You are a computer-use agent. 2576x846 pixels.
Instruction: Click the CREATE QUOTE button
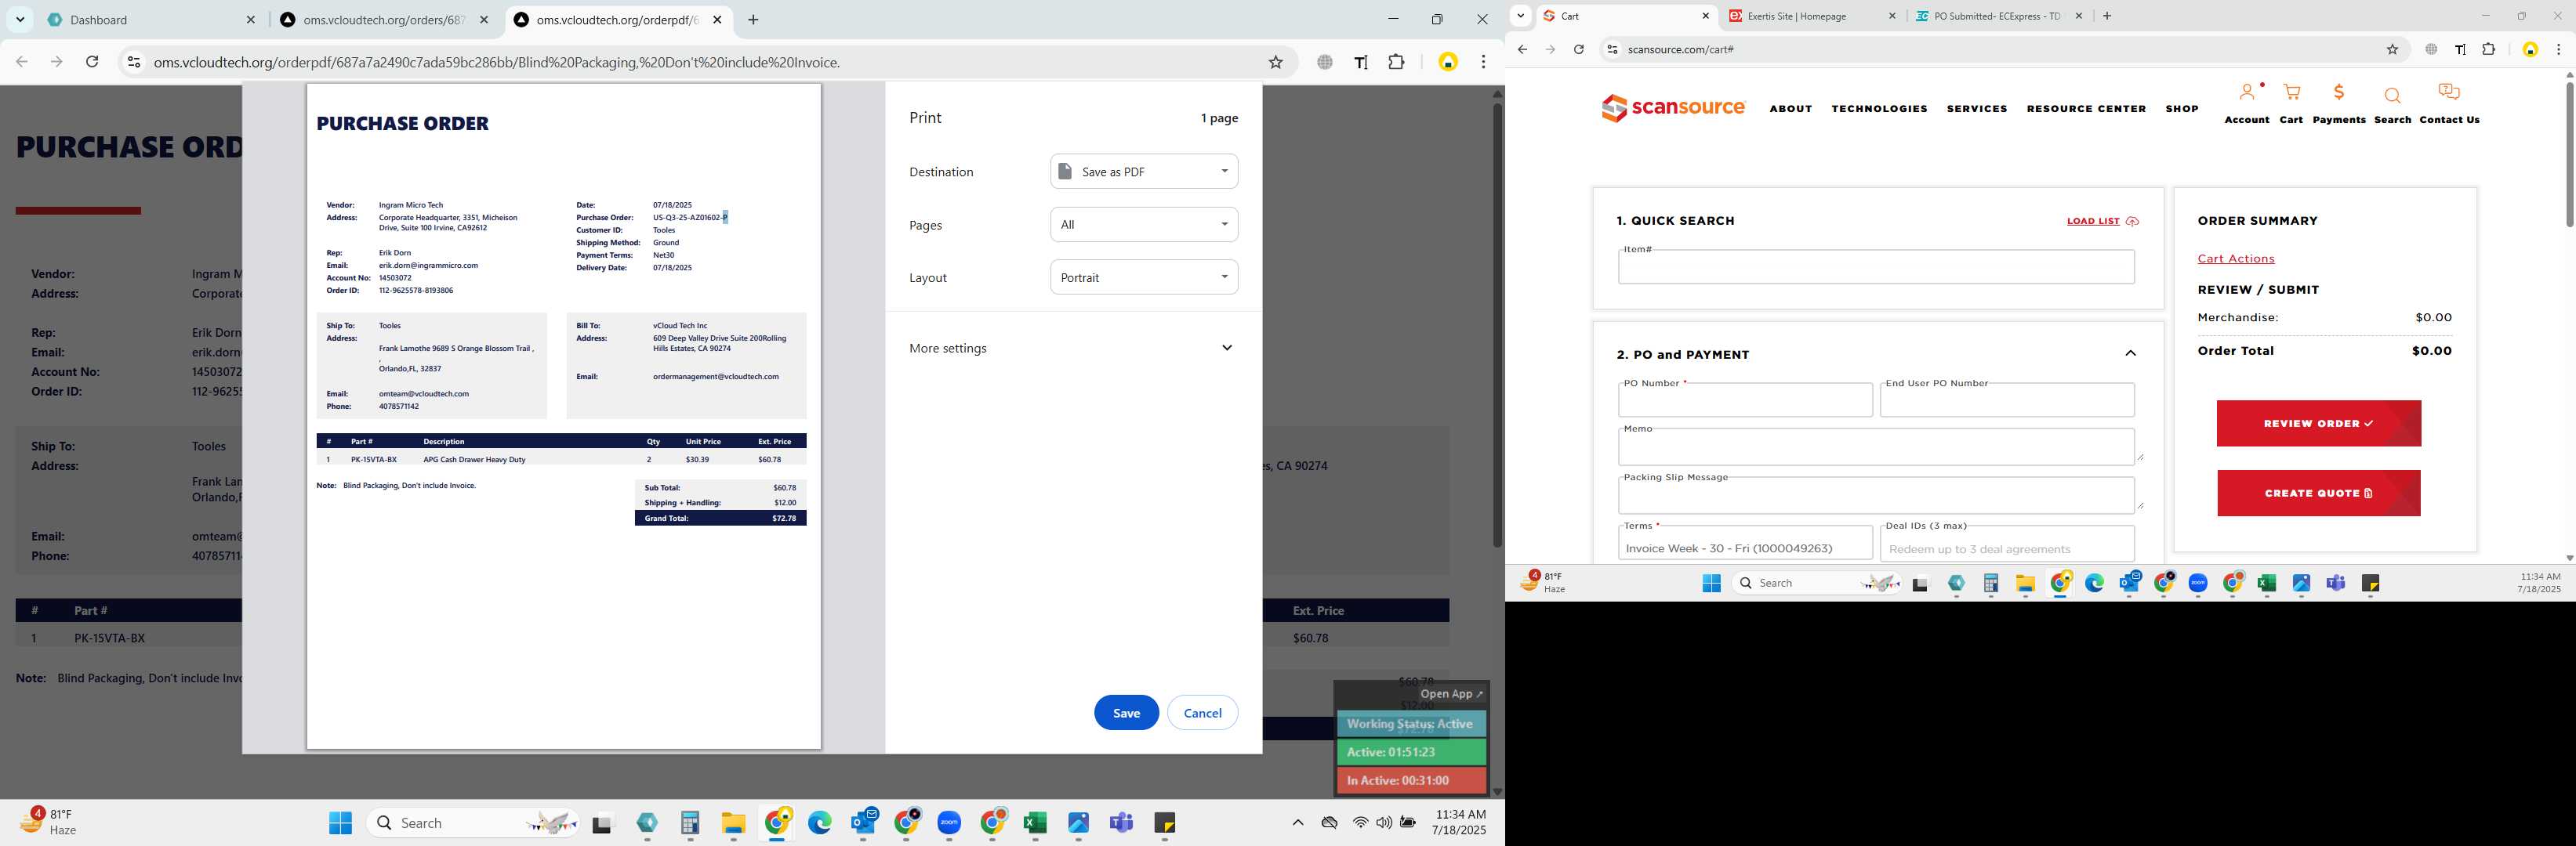click(2318, 493)
